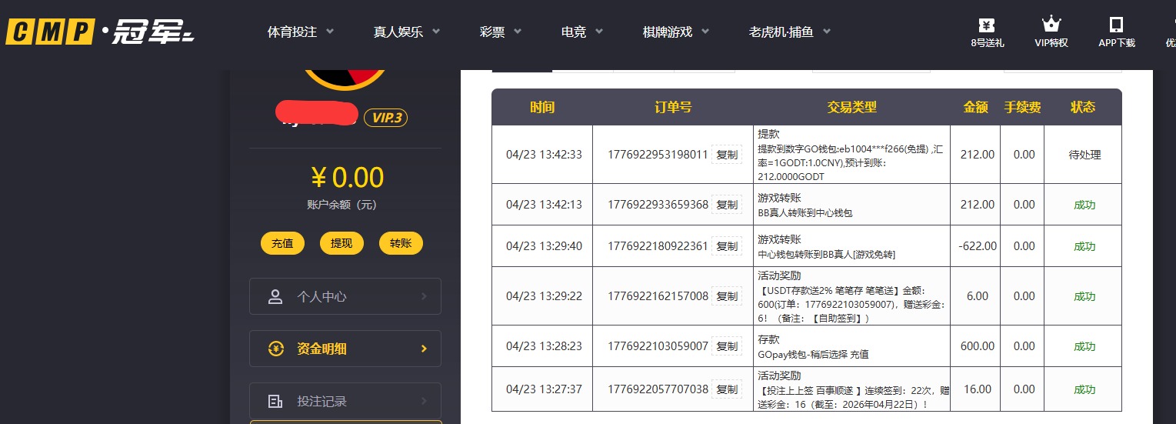
Task: Click the 16.00 amount cell
Action: coord(977,389)
